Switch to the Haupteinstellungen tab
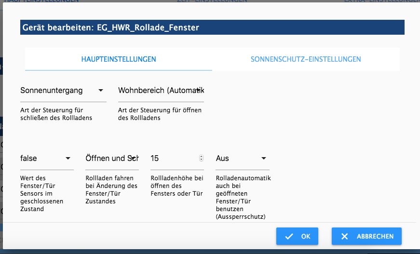The image size is (420, 254). (119, 59)
